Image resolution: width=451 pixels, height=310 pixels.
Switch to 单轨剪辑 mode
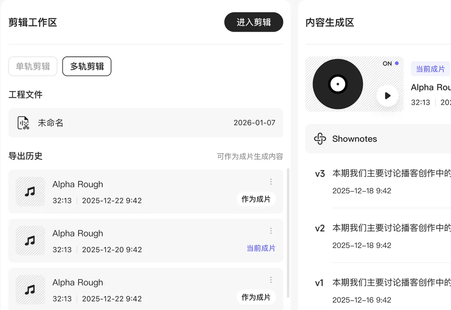pyautogui.click(x=33, y=66)
